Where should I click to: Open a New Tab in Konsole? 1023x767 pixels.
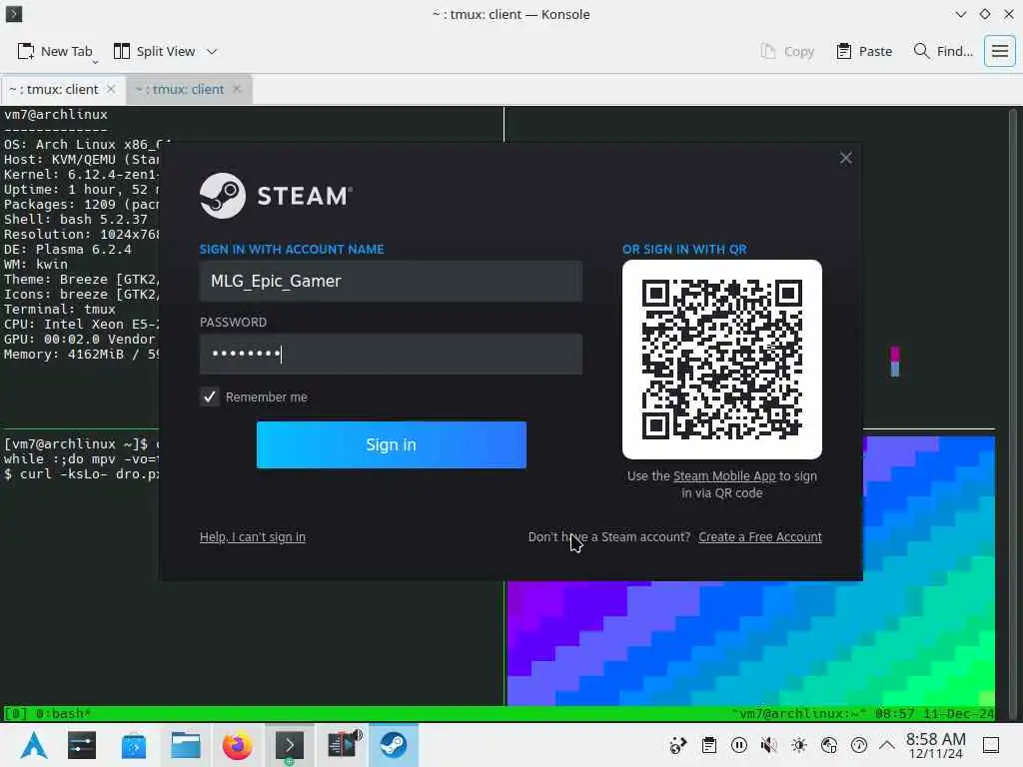click(x=55, y=51)
